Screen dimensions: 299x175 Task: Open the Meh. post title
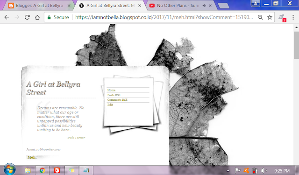click(32, 157)
